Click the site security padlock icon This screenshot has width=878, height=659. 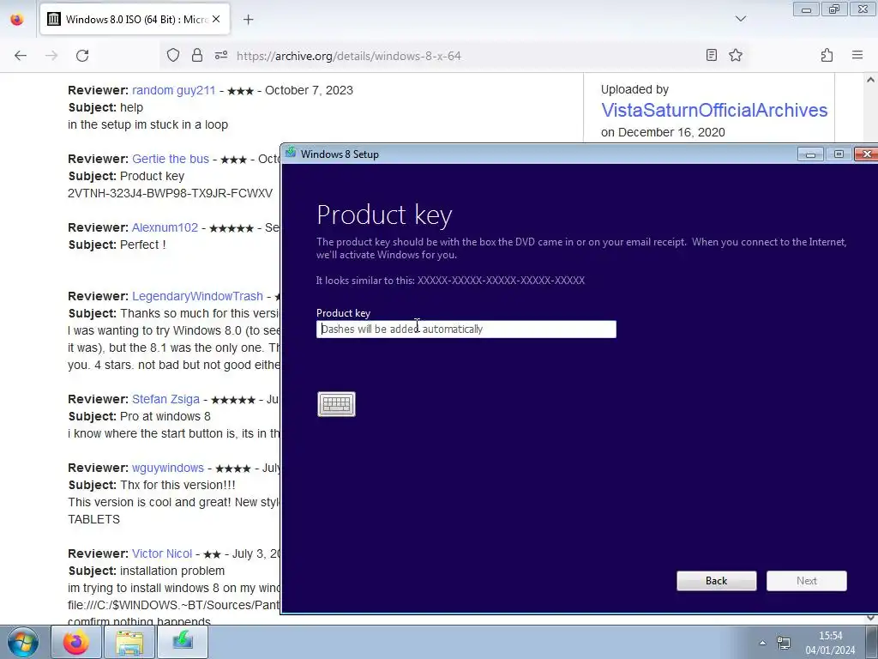[197, 55]
